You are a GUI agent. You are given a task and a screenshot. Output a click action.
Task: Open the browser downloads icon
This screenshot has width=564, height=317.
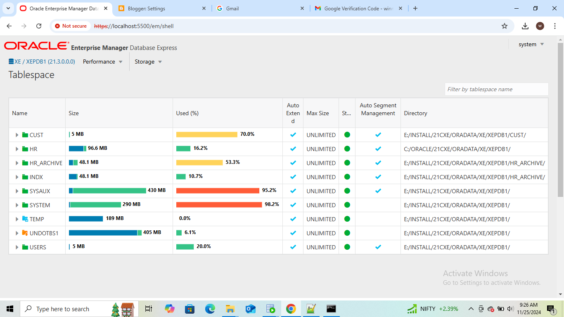525,26
